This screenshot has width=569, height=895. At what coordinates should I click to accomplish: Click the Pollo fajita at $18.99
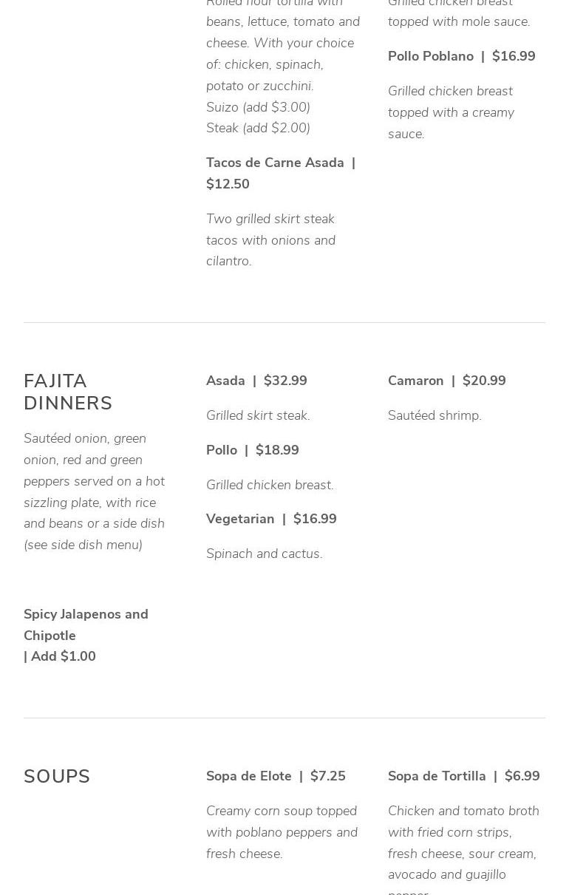(x=252, y=450)
